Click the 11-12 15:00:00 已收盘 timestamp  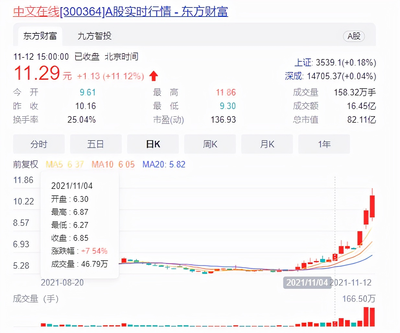[x=56, y=57]
